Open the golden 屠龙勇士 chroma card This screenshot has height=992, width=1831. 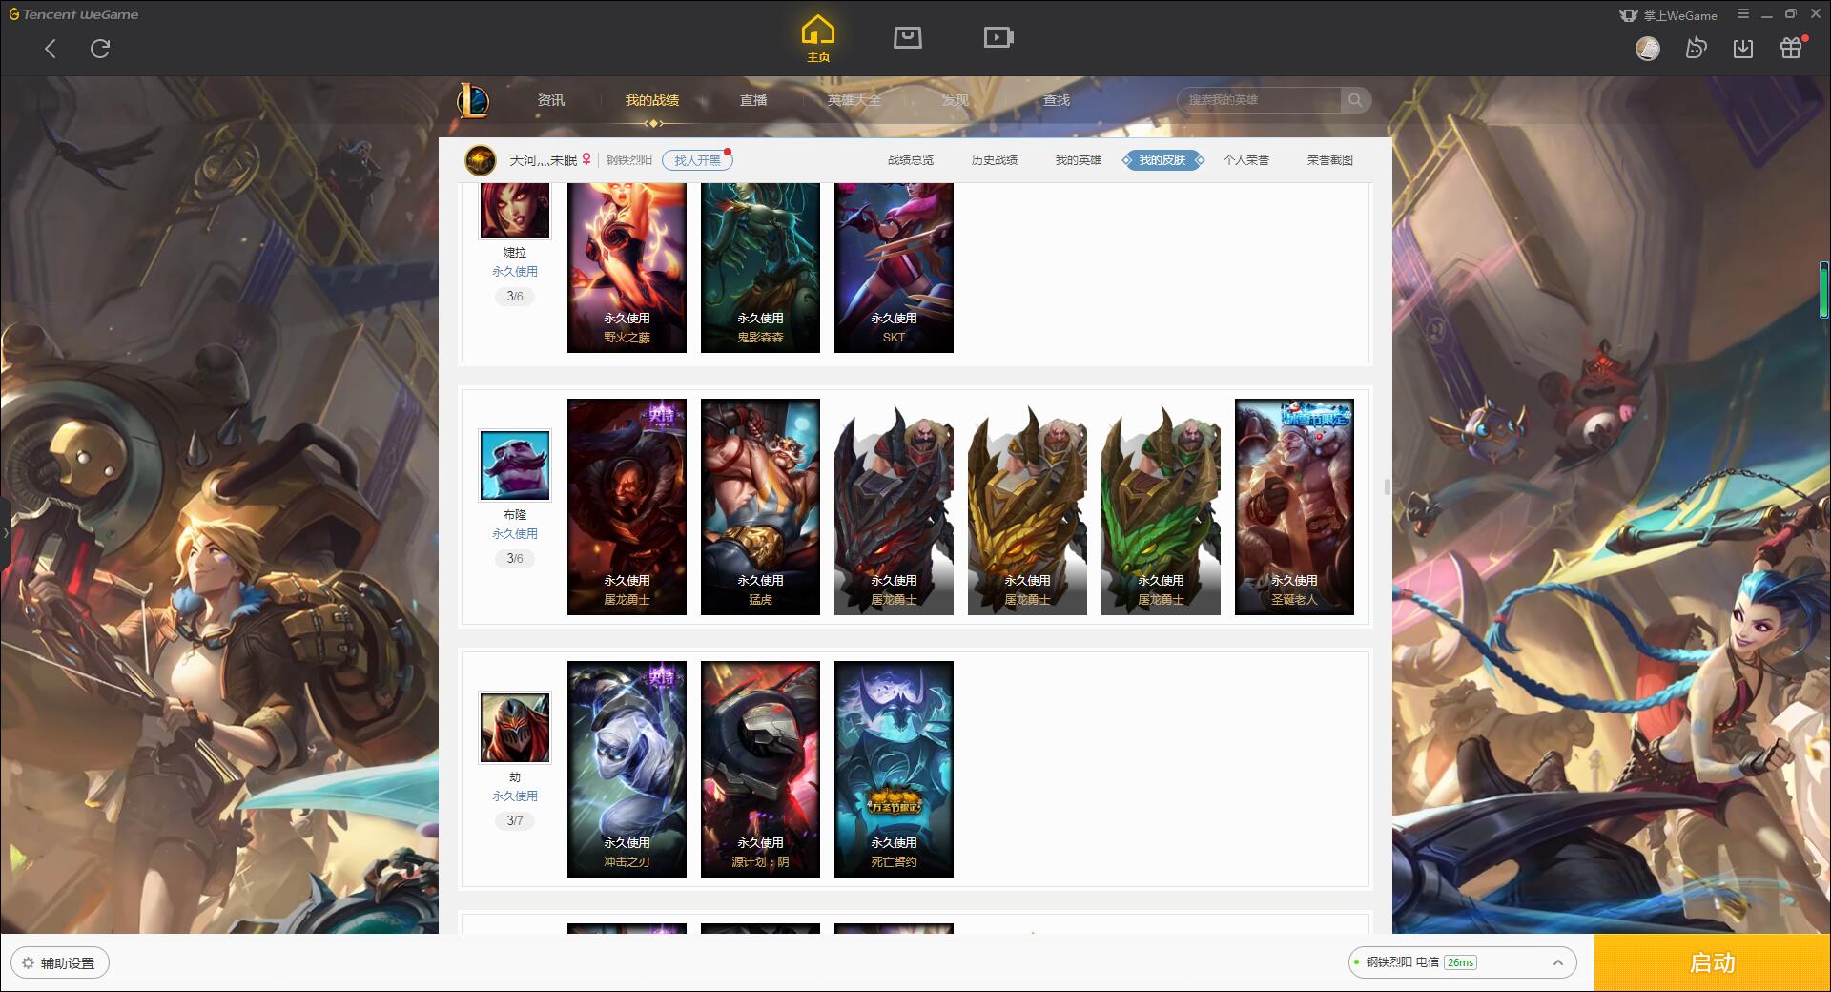point(1027,506)
